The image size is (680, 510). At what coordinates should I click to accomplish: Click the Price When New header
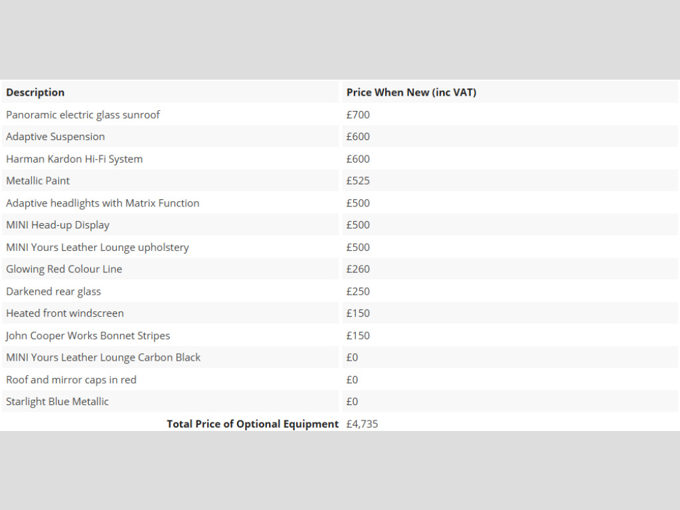coord(411,92)
